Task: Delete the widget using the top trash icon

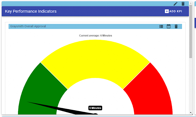Action: pos(183,4)
